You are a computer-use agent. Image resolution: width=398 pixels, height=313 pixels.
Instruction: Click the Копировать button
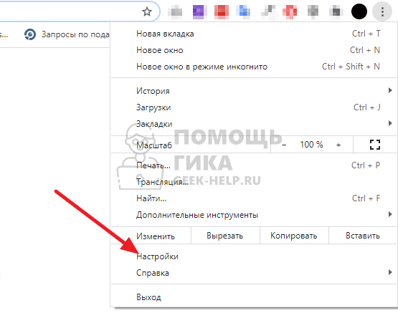[294, 236]
